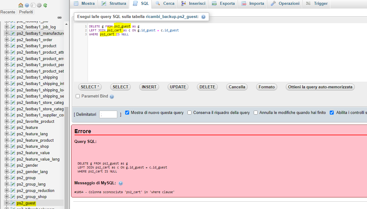Expand the ps2_fastbay1_job_log node

pos(7,27)
